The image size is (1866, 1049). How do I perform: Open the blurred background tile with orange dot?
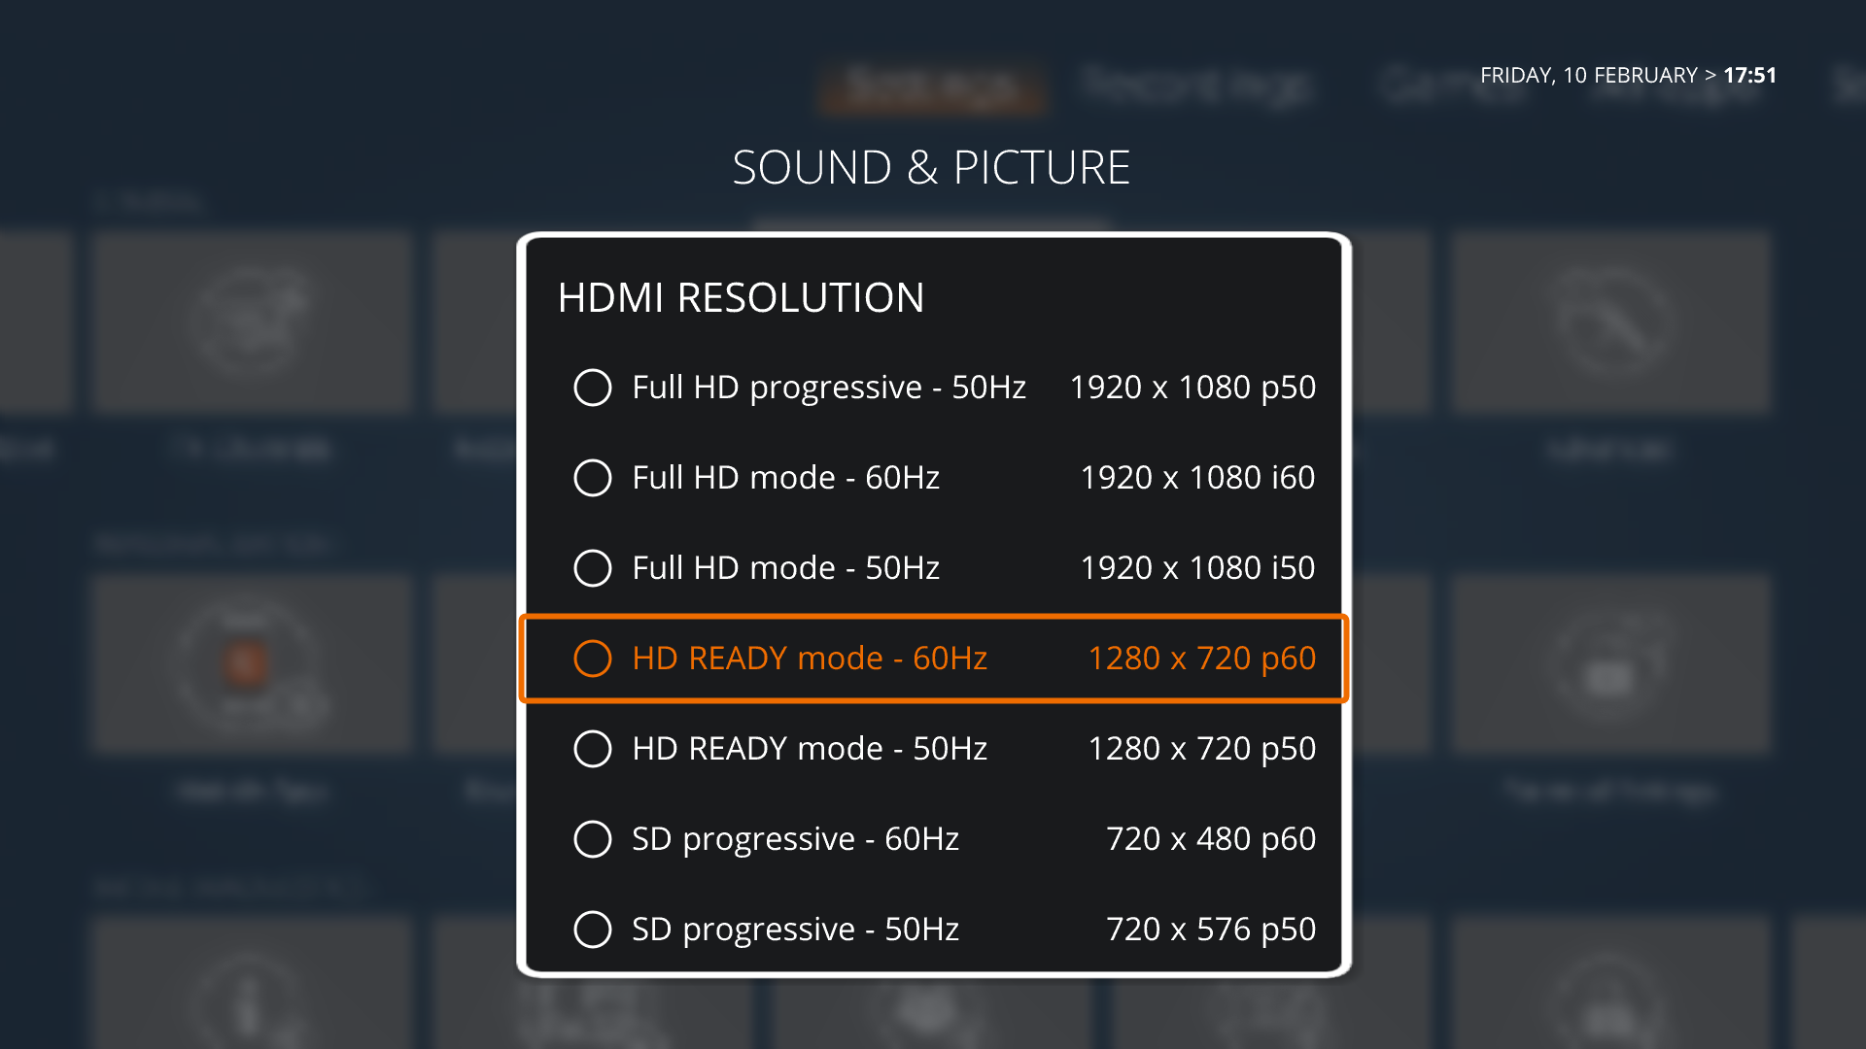coord(252,663)
